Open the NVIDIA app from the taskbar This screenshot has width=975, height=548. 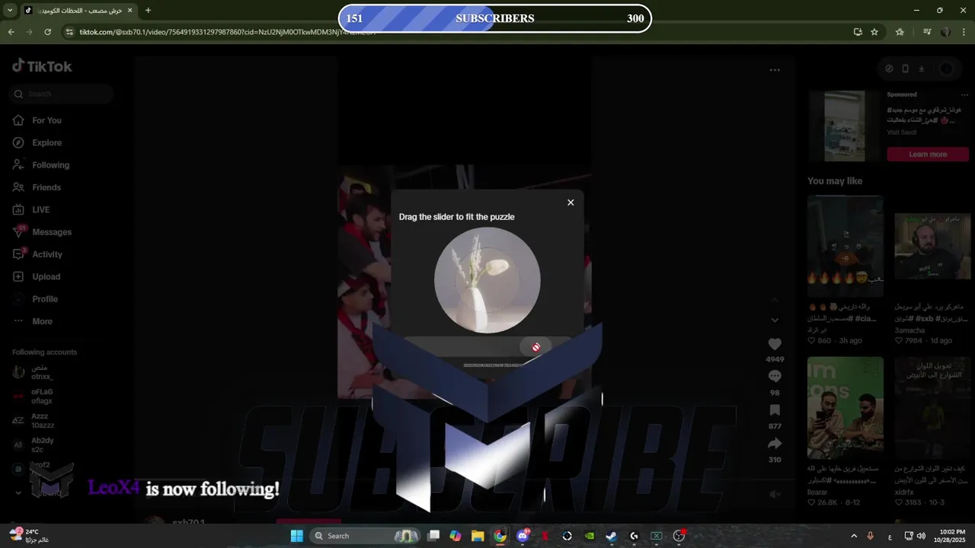[x=589, y=536]
